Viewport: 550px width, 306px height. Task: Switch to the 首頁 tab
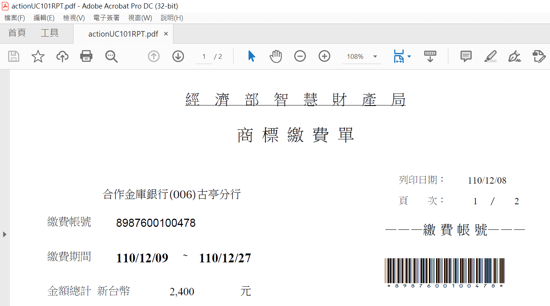(17, 33)
